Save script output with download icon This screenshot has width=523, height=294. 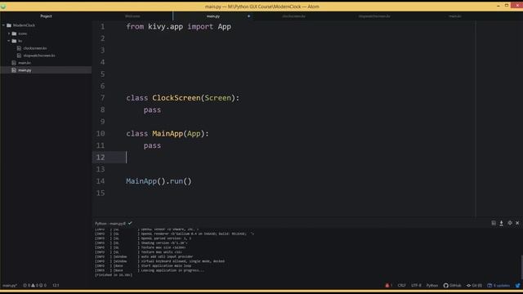pos(501,223)
